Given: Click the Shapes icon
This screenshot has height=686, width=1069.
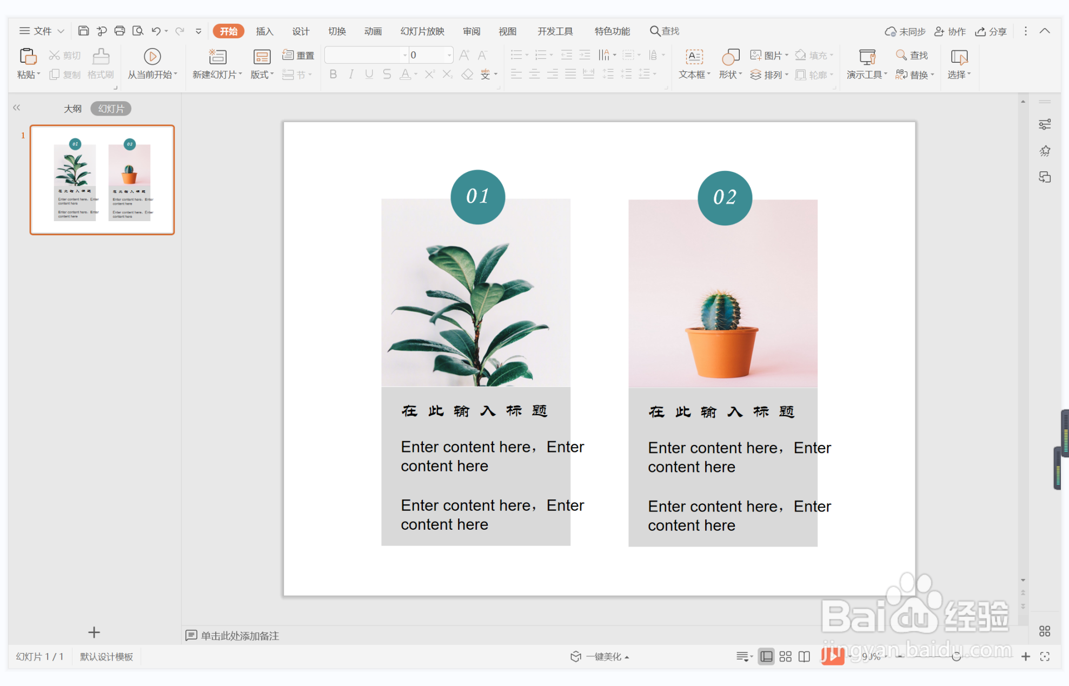Looking at the screenshot, I should [730, 57].
